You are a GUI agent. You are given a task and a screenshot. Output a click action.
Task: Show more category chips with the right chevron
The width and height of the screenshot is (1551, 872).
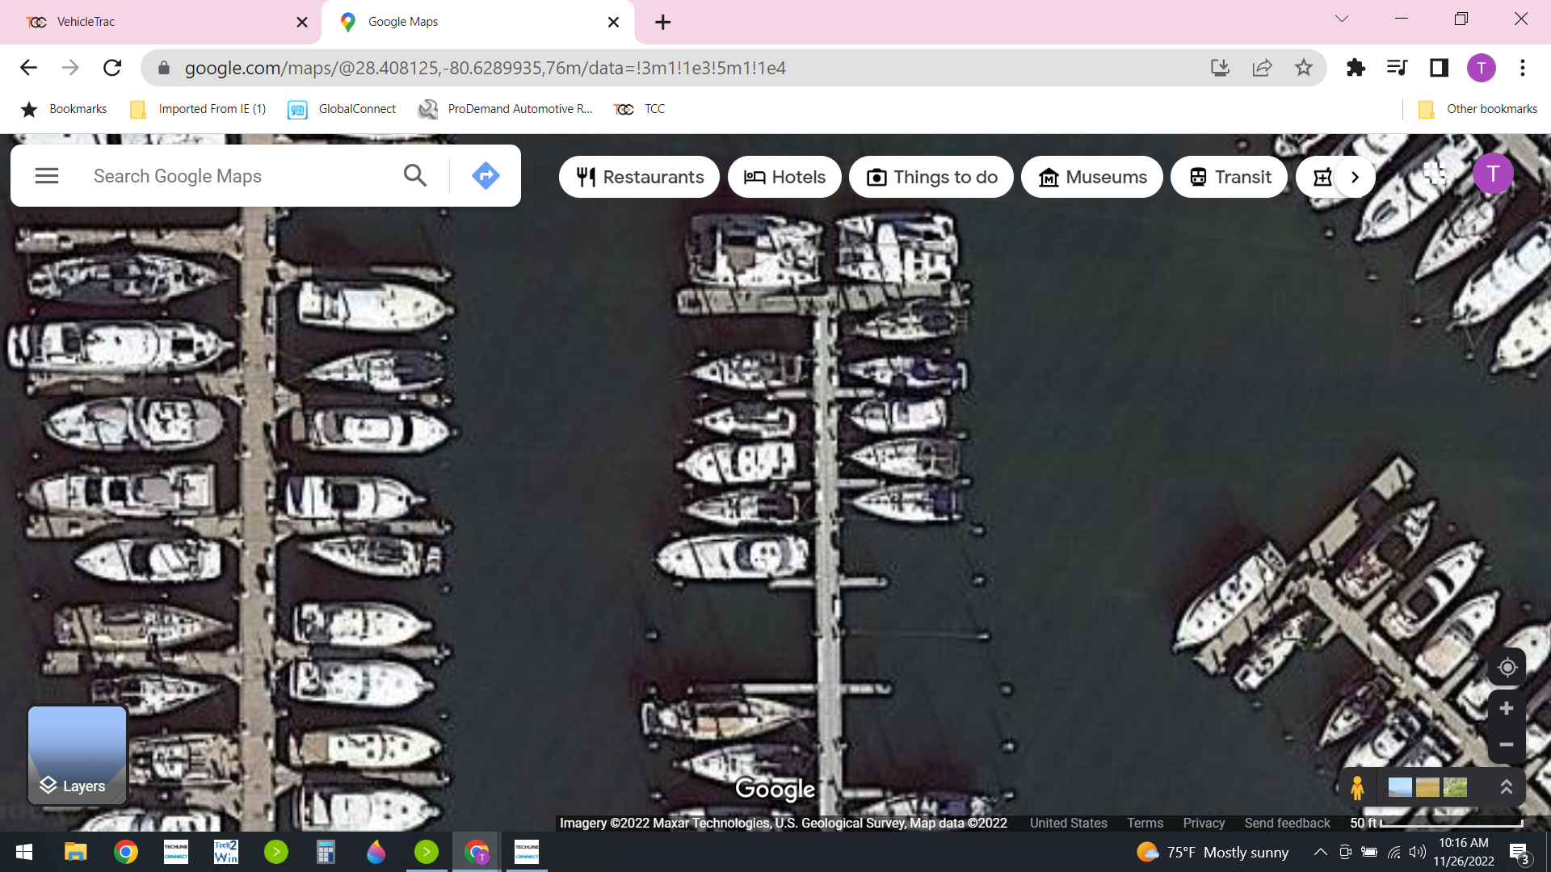(x=1355, y=177)
